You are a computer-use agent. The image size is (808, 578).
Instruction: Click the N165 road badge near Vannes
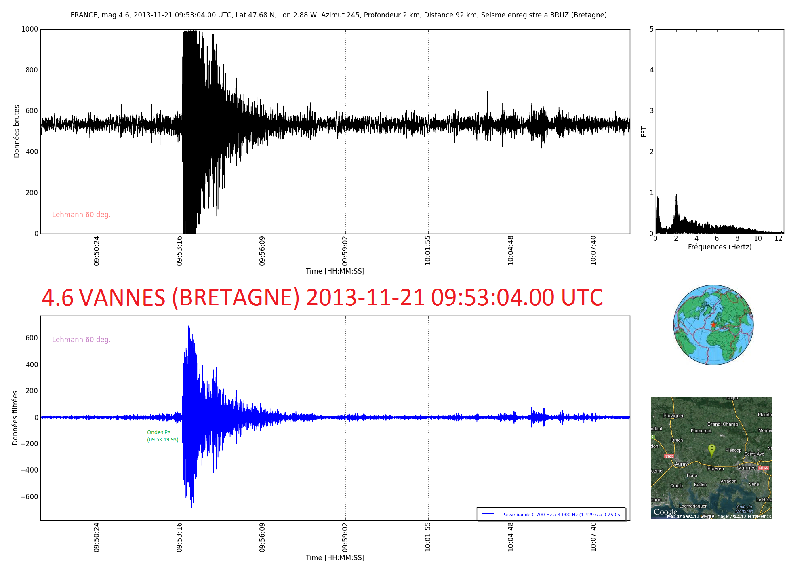pos(764,468)
